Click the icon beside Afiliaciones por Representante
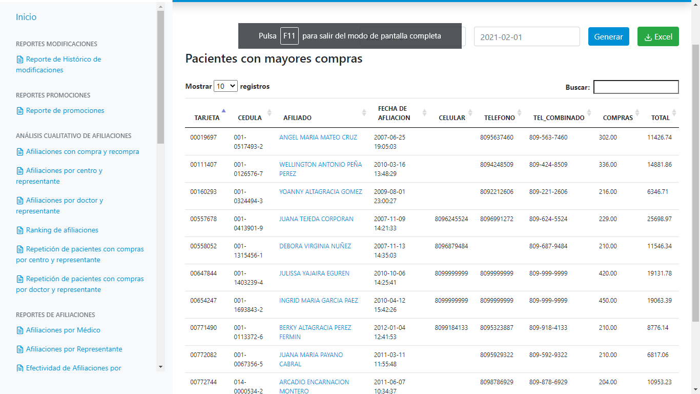 (x=20, y=349)
